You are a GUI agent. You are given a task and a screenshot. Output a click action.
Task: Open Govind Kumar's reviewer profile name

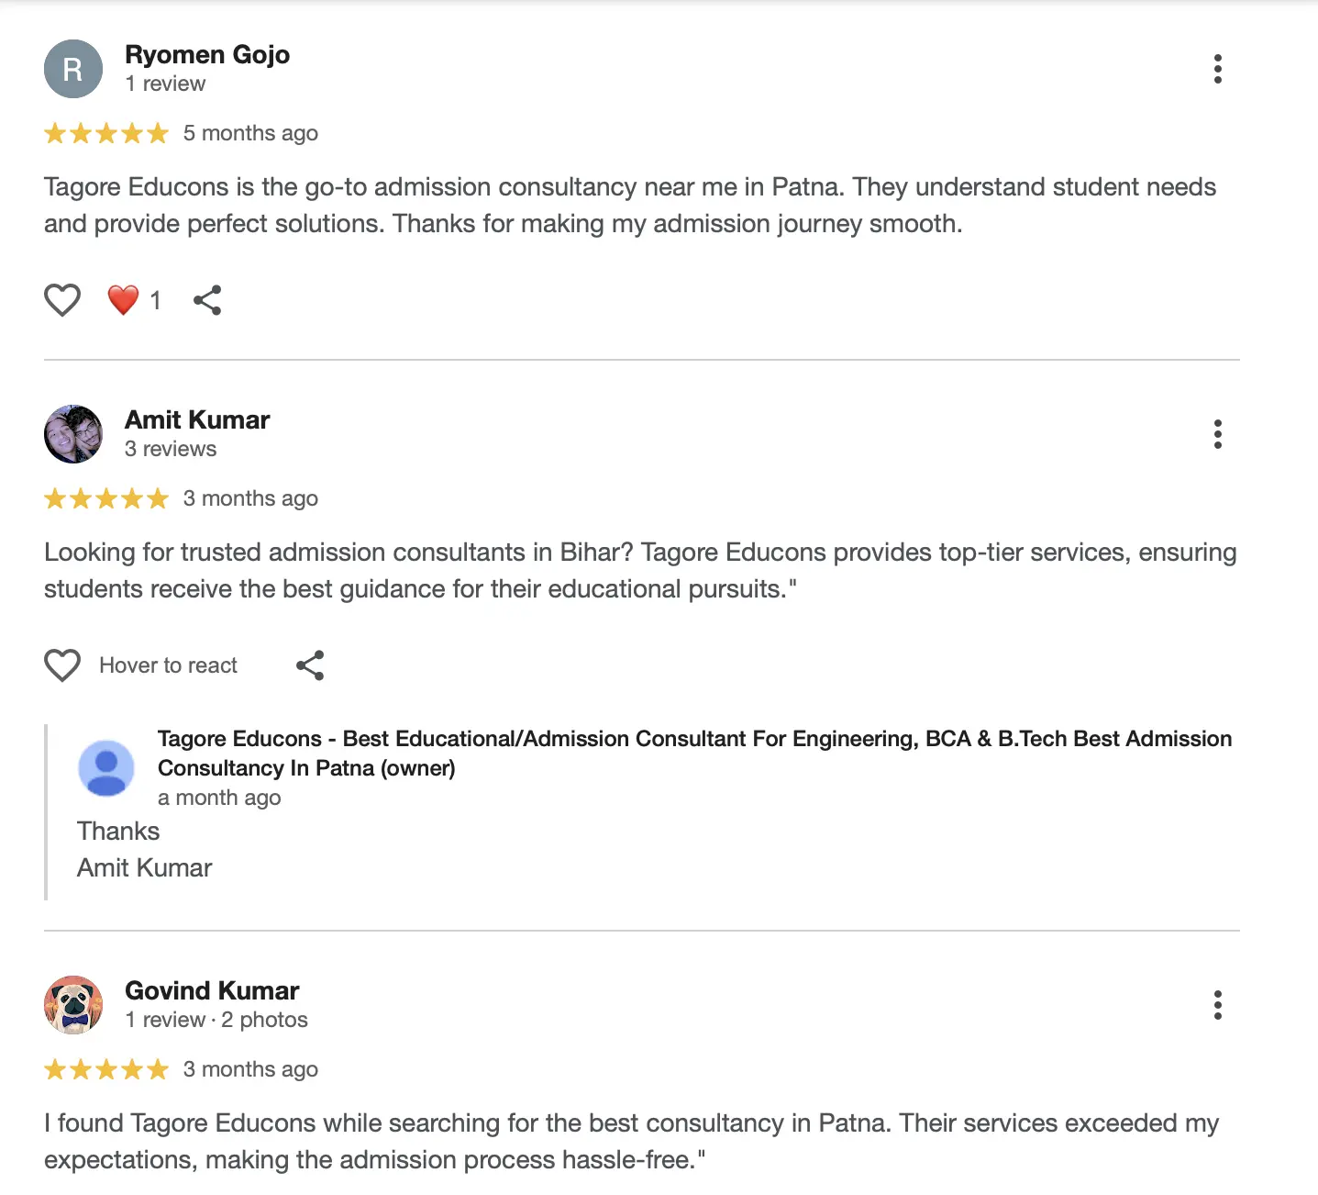(212, 991)
